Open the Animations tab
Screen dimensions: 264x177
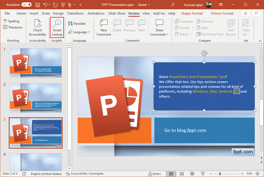coord(96,14)
